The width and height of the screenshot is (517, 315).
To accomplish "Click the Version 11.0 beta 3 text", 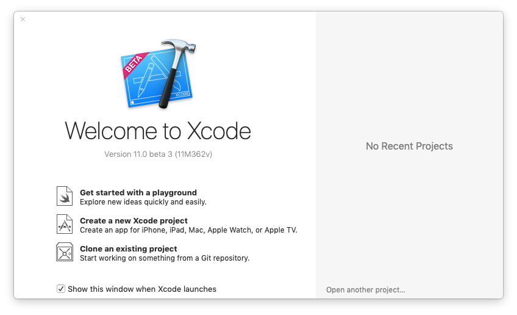I will [159, 154].
